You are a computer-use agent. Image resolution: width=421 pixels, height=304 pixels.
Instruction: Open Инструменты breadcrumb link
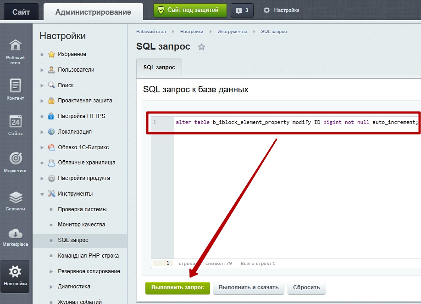[x=232, y=32]
